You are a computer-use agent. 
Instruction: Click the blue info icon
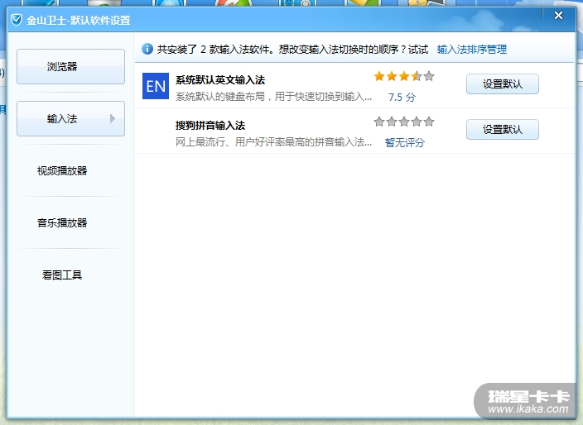tap(147, 49)
